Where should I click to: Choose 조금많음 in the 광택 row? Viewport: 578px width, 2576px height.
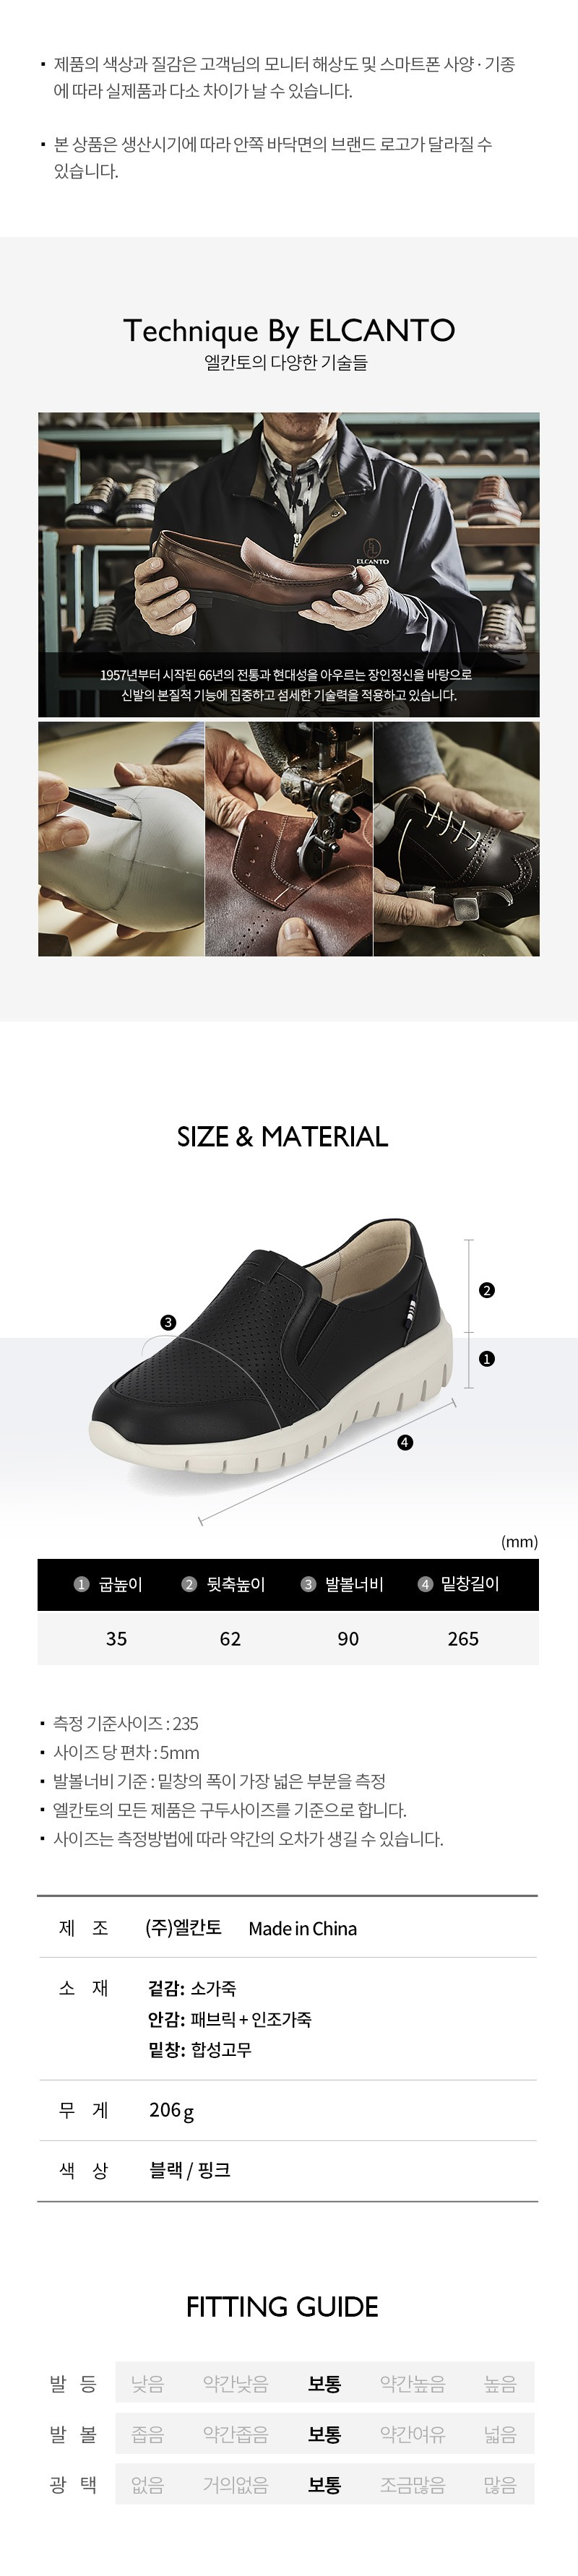[x=412, y=2484]
